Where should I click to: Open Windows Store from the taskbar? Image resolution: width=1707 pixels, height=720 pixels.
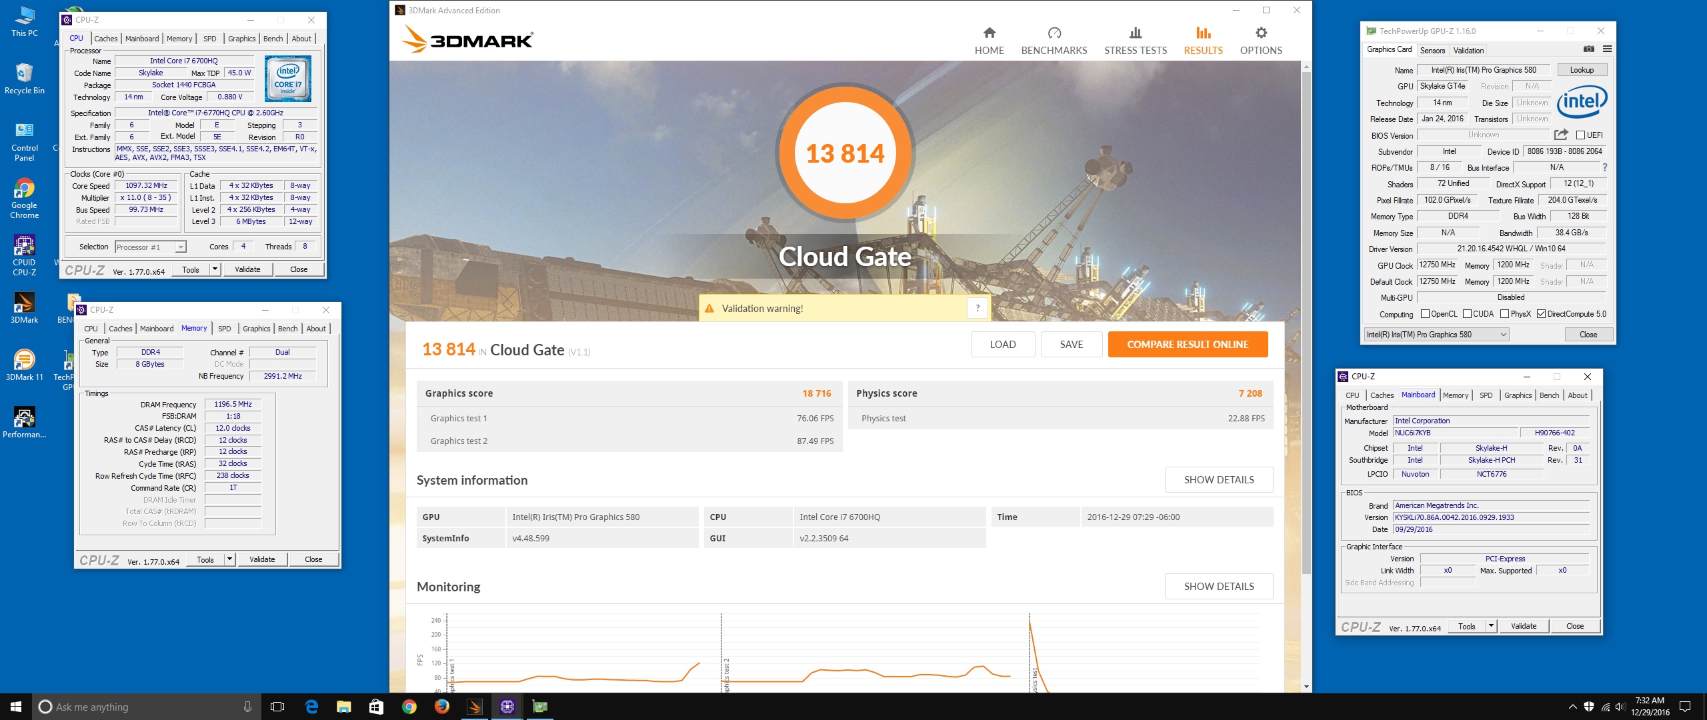pos(376,707)
